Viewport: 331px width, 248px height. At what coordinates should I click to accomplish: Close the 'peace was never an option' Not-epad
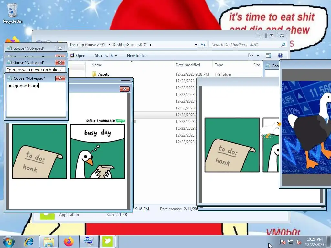60,62
